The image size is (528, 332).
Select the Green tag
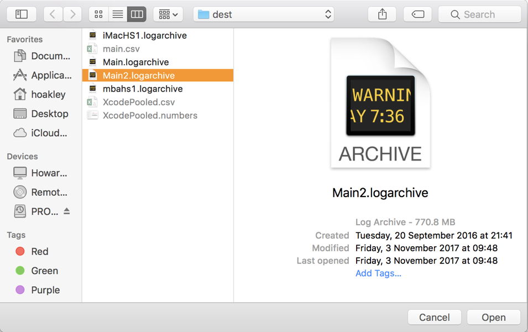coord(20,271)
